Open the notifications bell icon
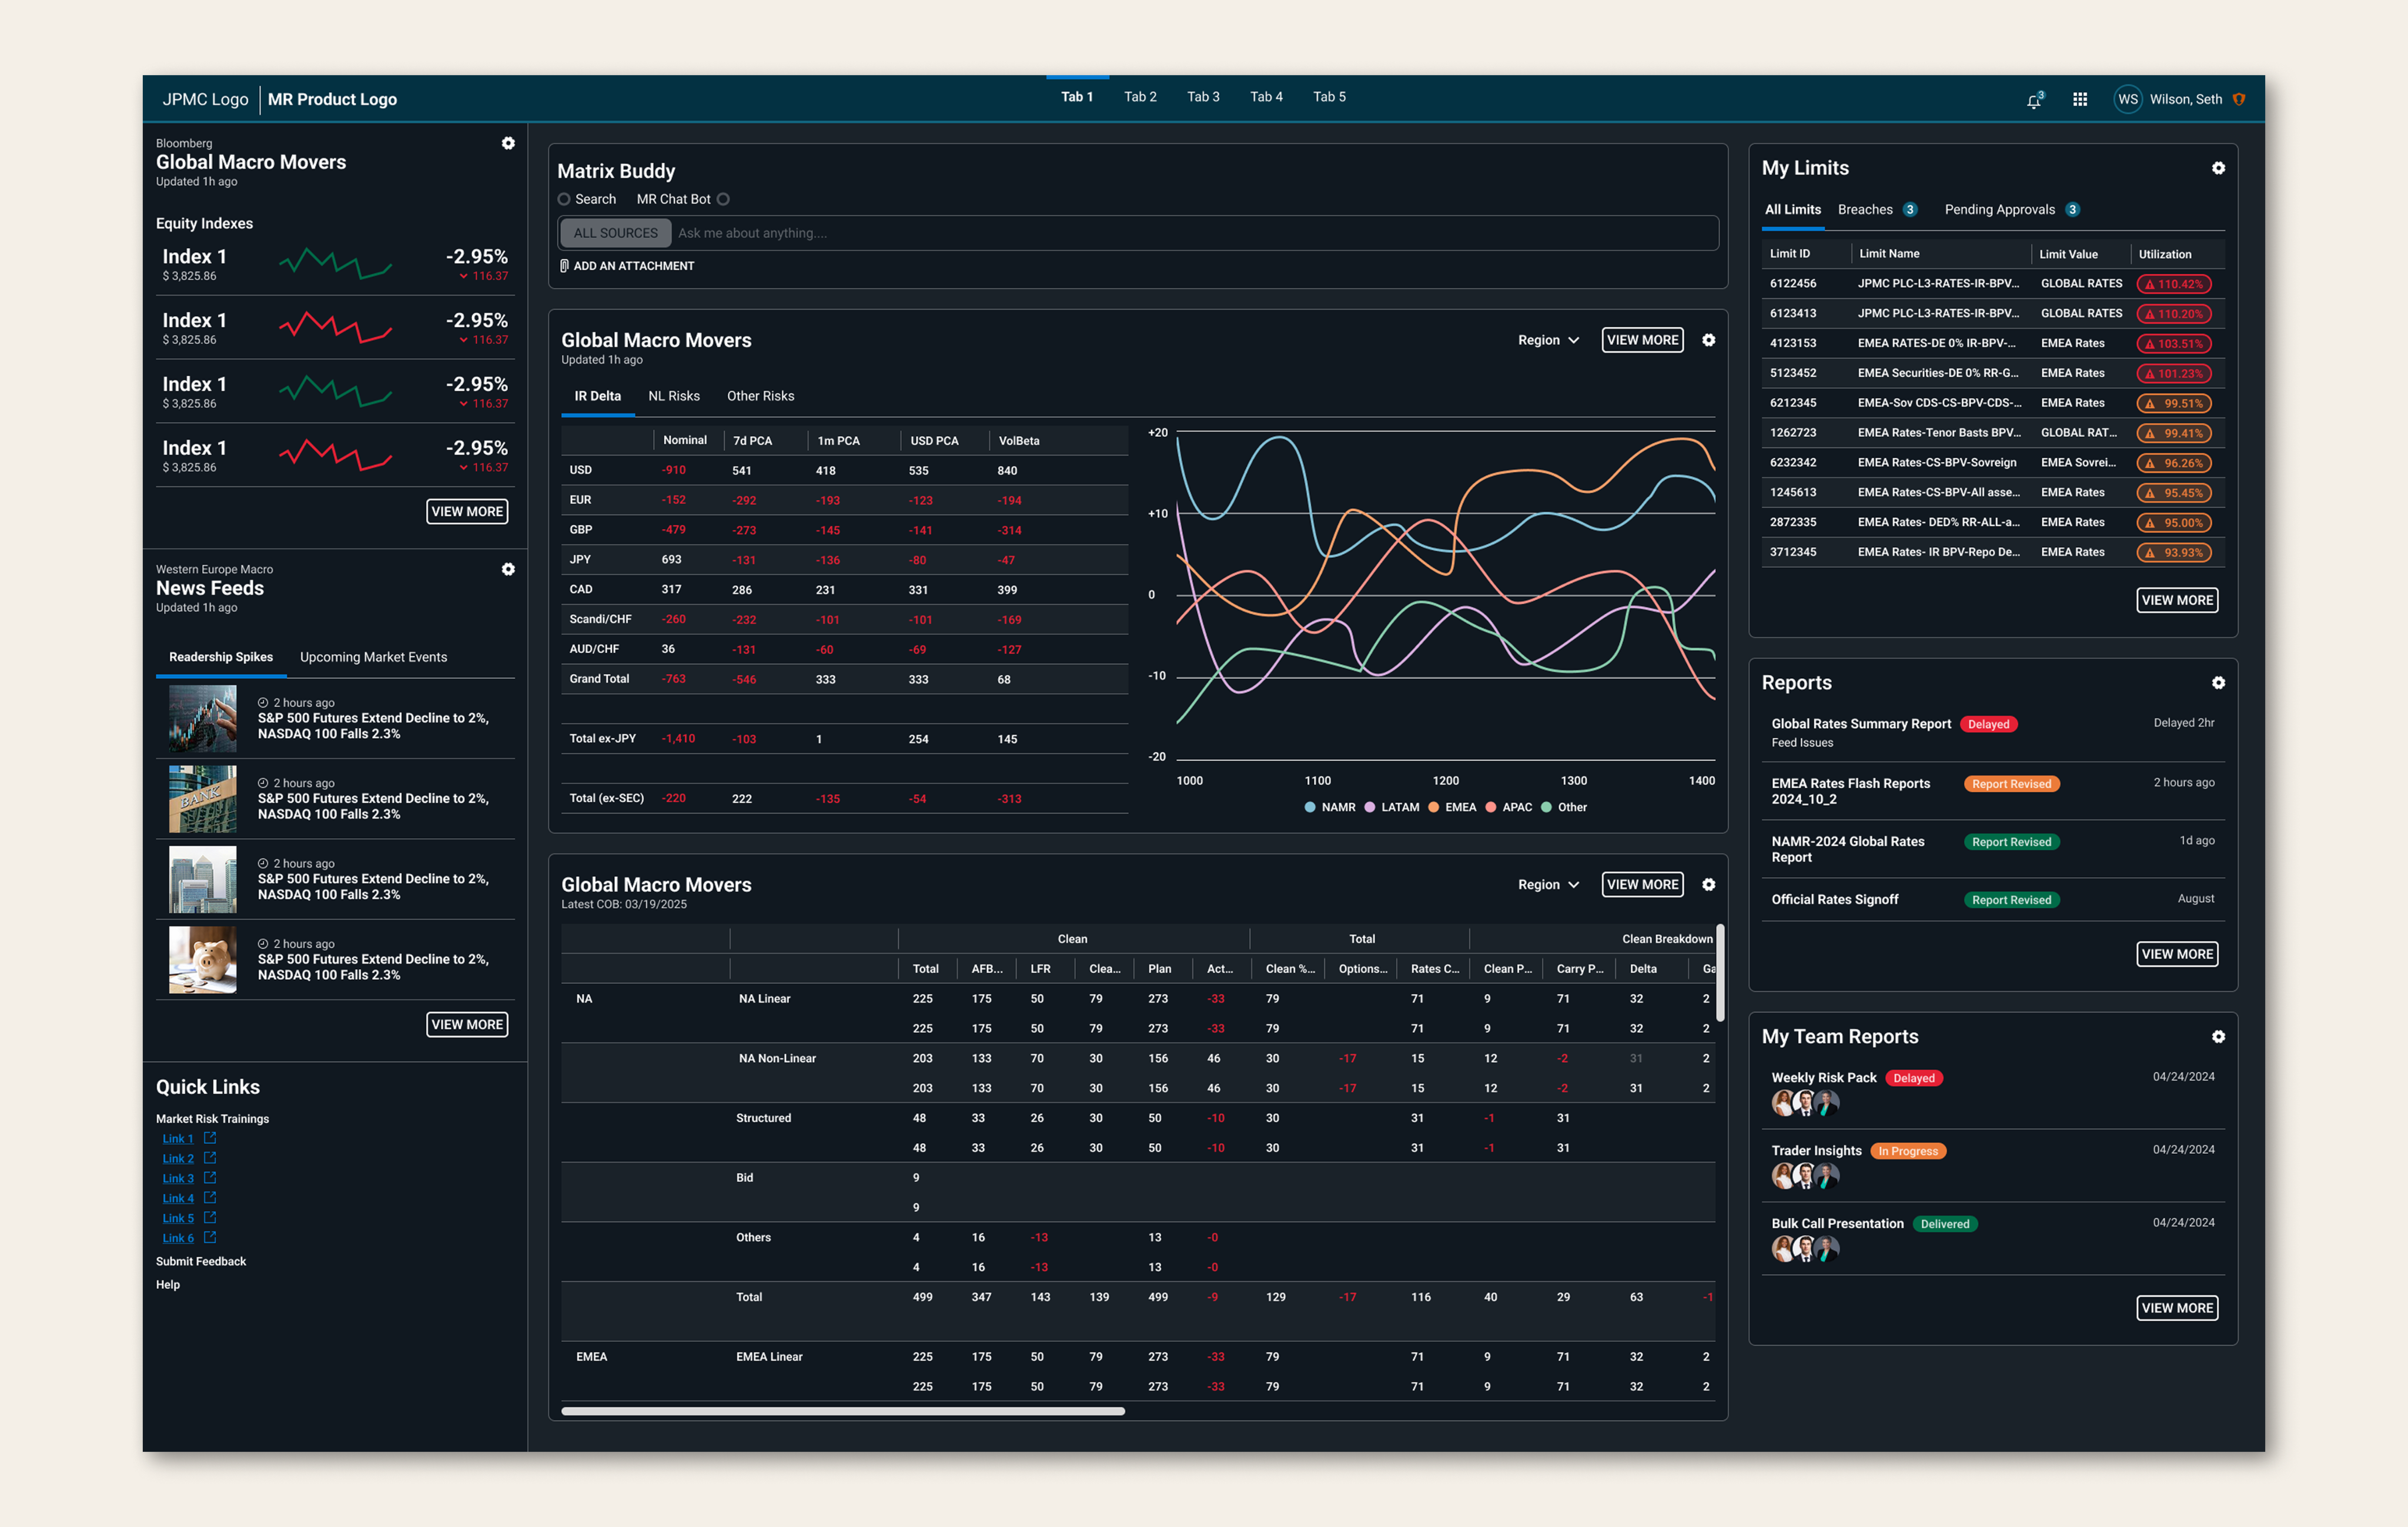The height and width of the screenshot is (1527, 2408). pos(2033,100)
